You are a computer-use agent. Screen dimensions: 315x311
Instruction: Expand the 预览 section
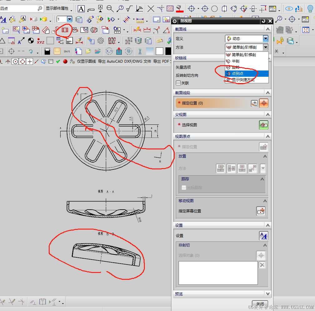point(268,294)
